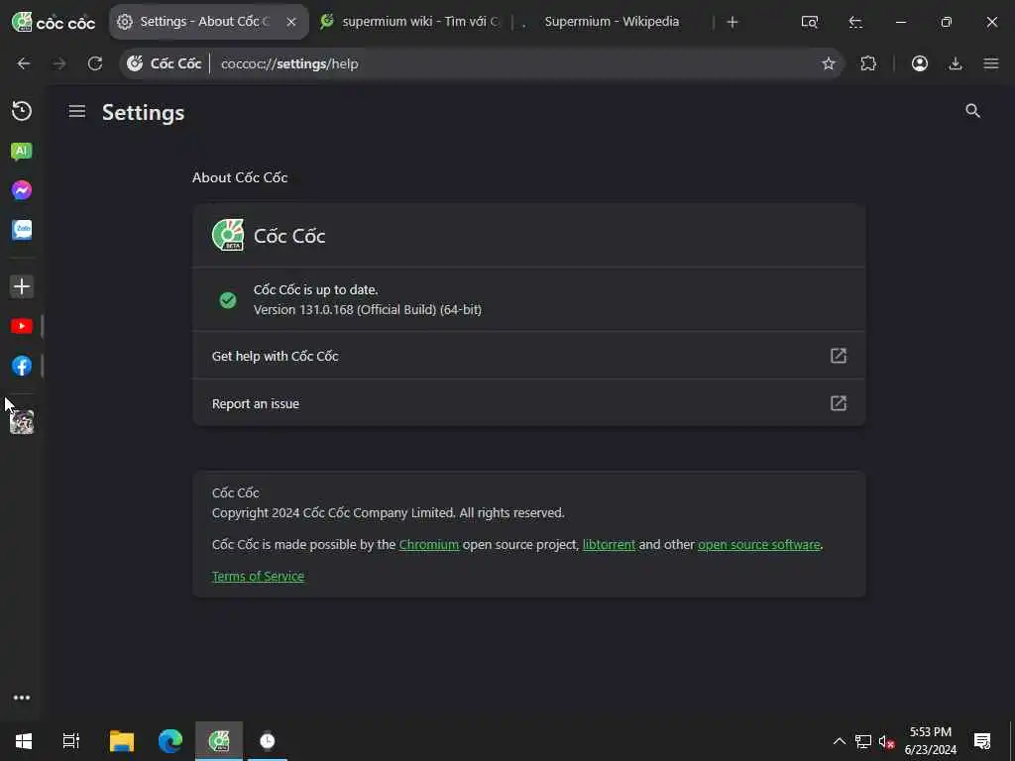Click the back-arrows icon in title bar
The width and height of the screenshot is (1015, 761).
pos(855,22)
